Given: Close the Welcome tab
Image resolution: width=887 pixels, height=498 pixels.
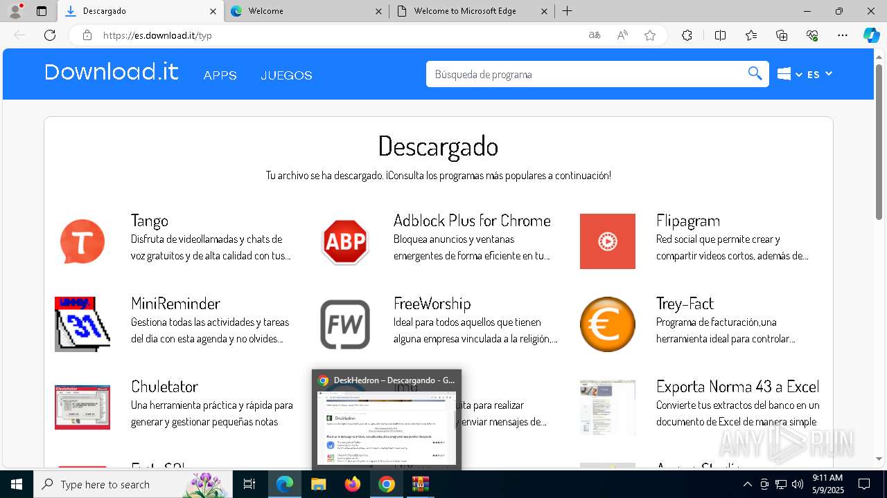Looking at the screenshot, I should pos(378,11).
